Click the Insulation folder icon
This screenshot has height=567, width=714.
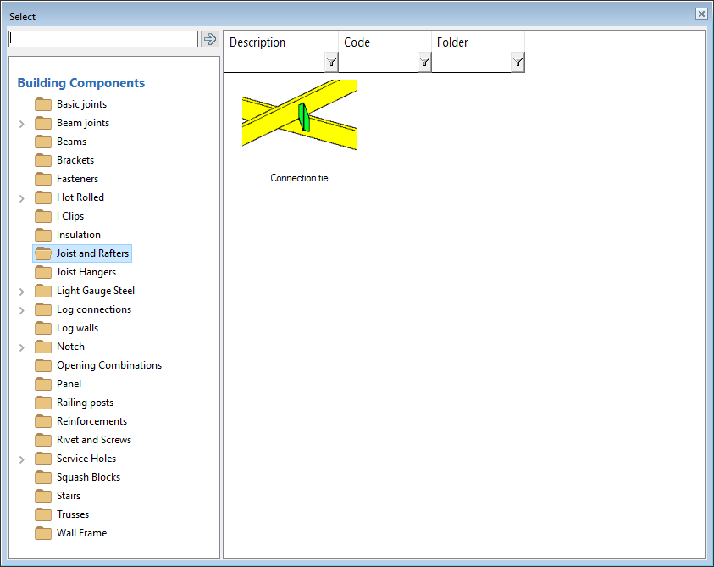click(43, 235)
